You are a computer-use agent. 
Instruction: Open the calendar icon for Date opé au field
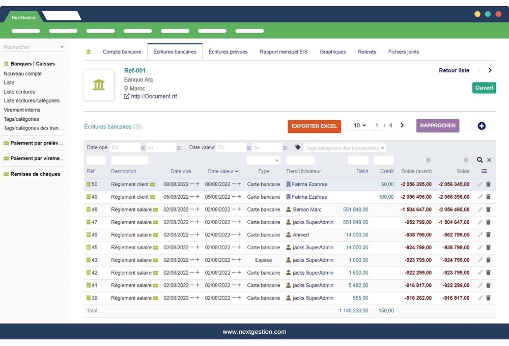pos(179,147)
